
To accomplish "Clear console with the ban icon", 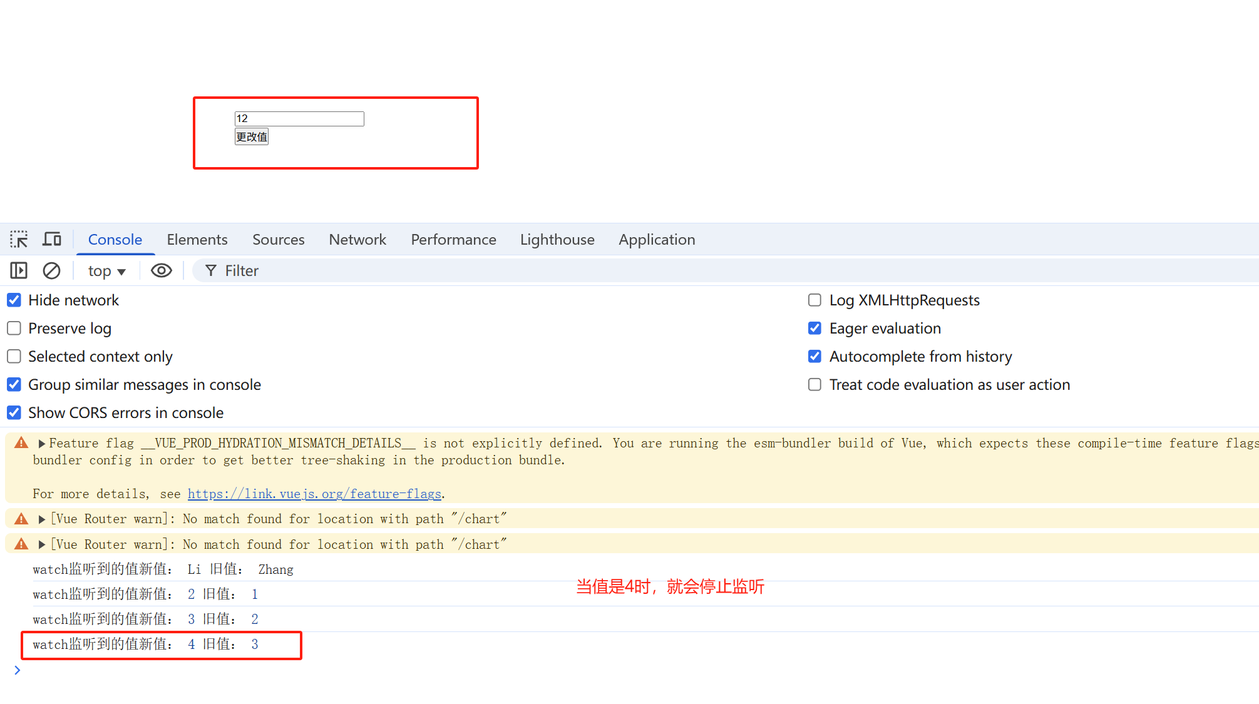I will click(x=51, y=270).
